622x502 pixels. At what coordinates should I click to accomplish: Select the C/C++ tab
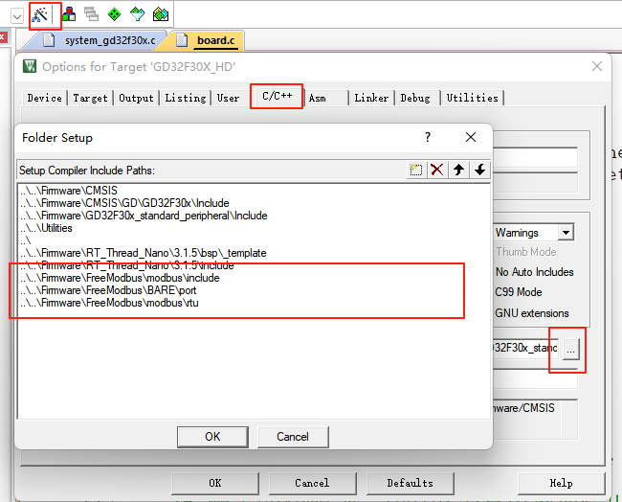[x=278, y=96]
